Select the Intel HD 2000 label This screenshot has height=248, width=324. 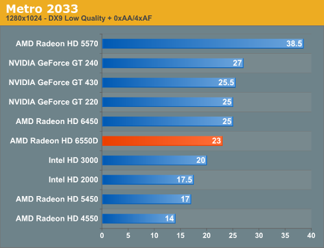tap(73, 180)
